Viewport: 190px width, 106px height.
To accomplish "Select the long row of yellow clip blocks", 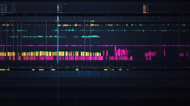I will pyautogui.click(x=51, y=54).
